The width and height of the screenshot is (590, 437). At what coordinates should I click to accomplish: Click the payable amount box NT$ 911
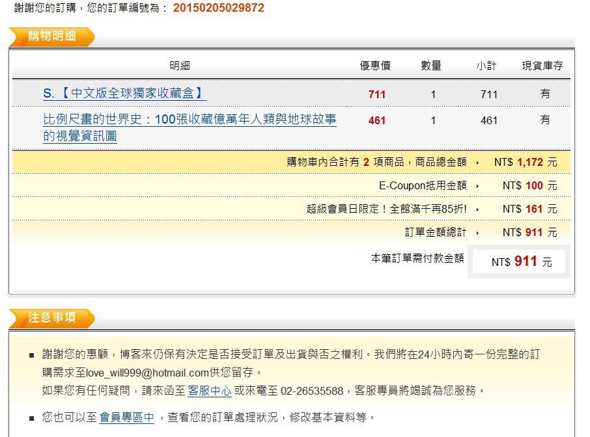pos(519,261)
